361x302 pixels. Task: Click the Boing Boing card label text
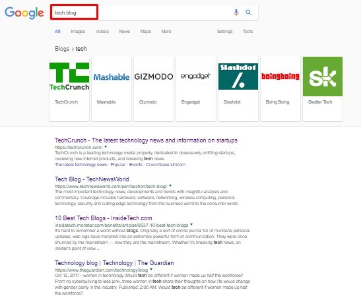[277, 102]
